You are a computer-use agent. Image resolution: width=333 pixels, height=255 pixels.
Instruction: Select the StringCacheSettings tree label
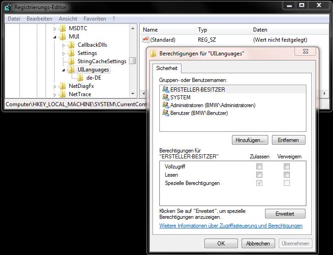(x=102, y=61)
